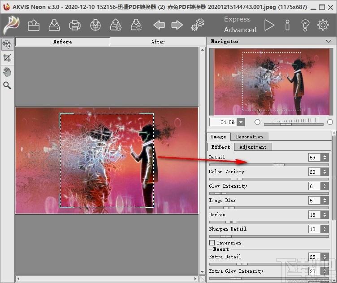Click the settings panel vertical scrollbar
Screen dimensions: 337x283
point(334,177)
